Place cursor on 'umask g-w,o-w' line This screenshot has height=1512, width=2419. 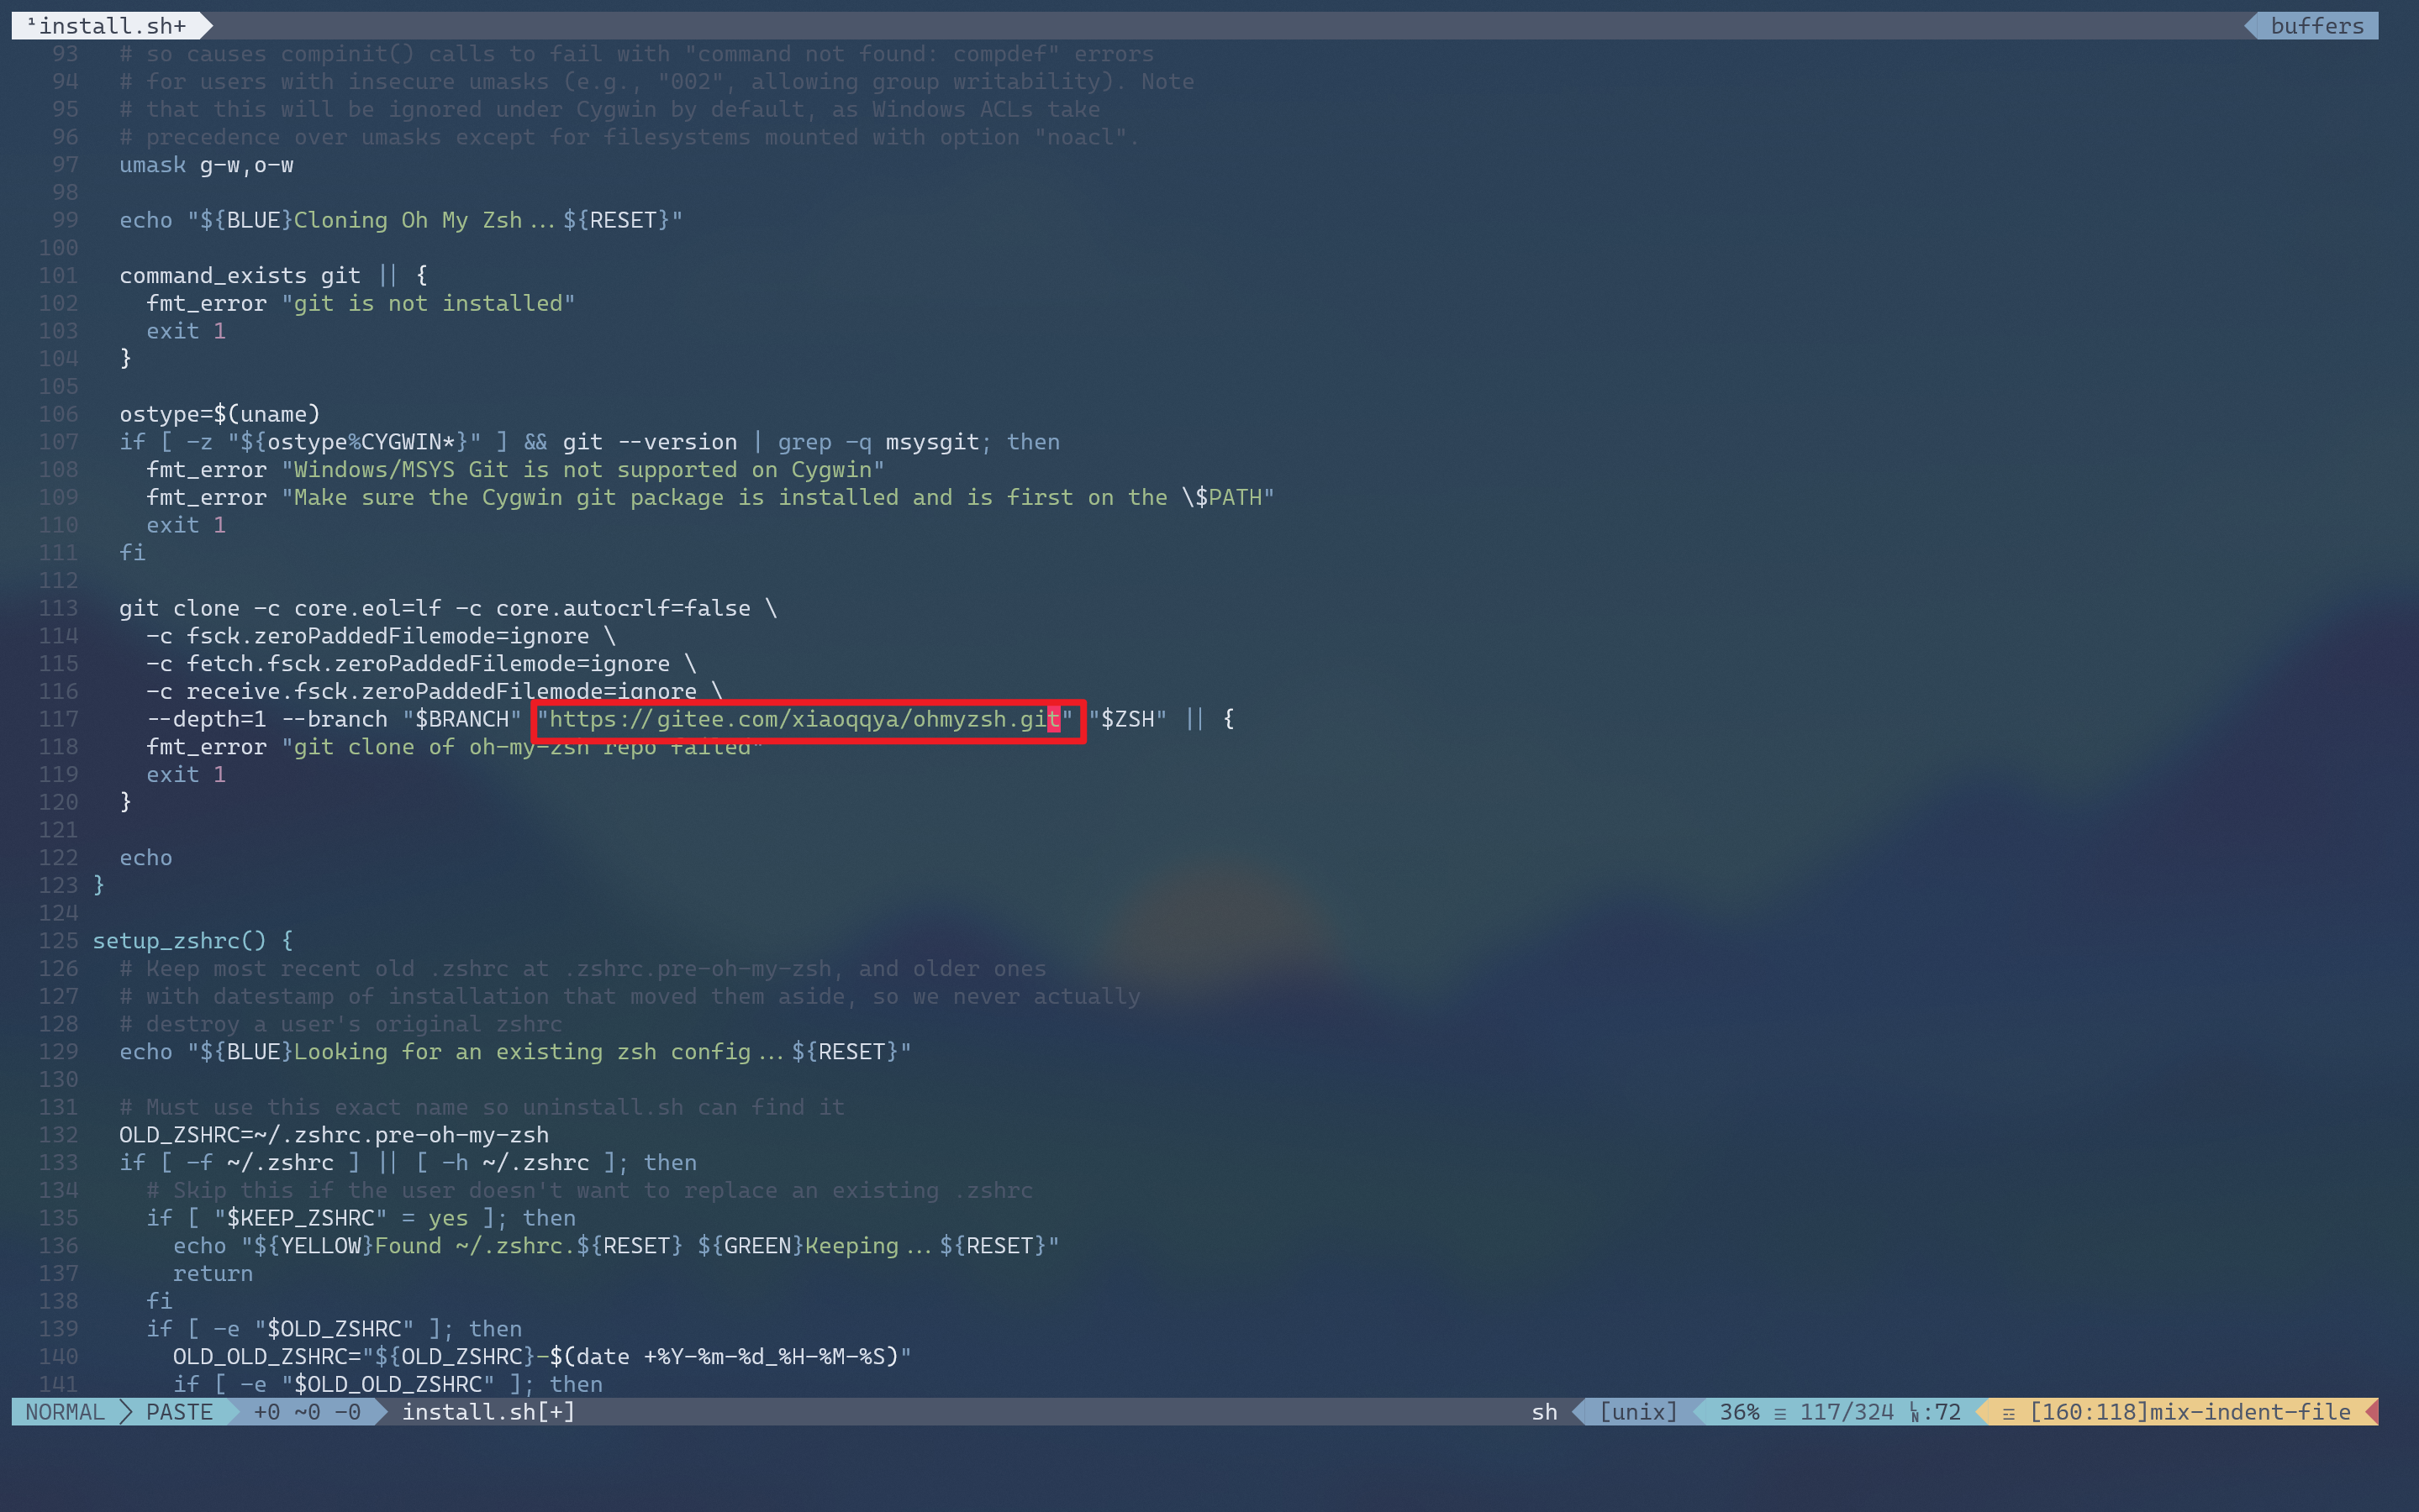[206, 165]
